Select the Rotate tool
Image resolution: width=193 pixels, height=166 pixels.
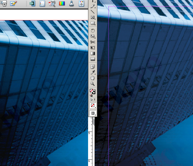pos(93,31)
